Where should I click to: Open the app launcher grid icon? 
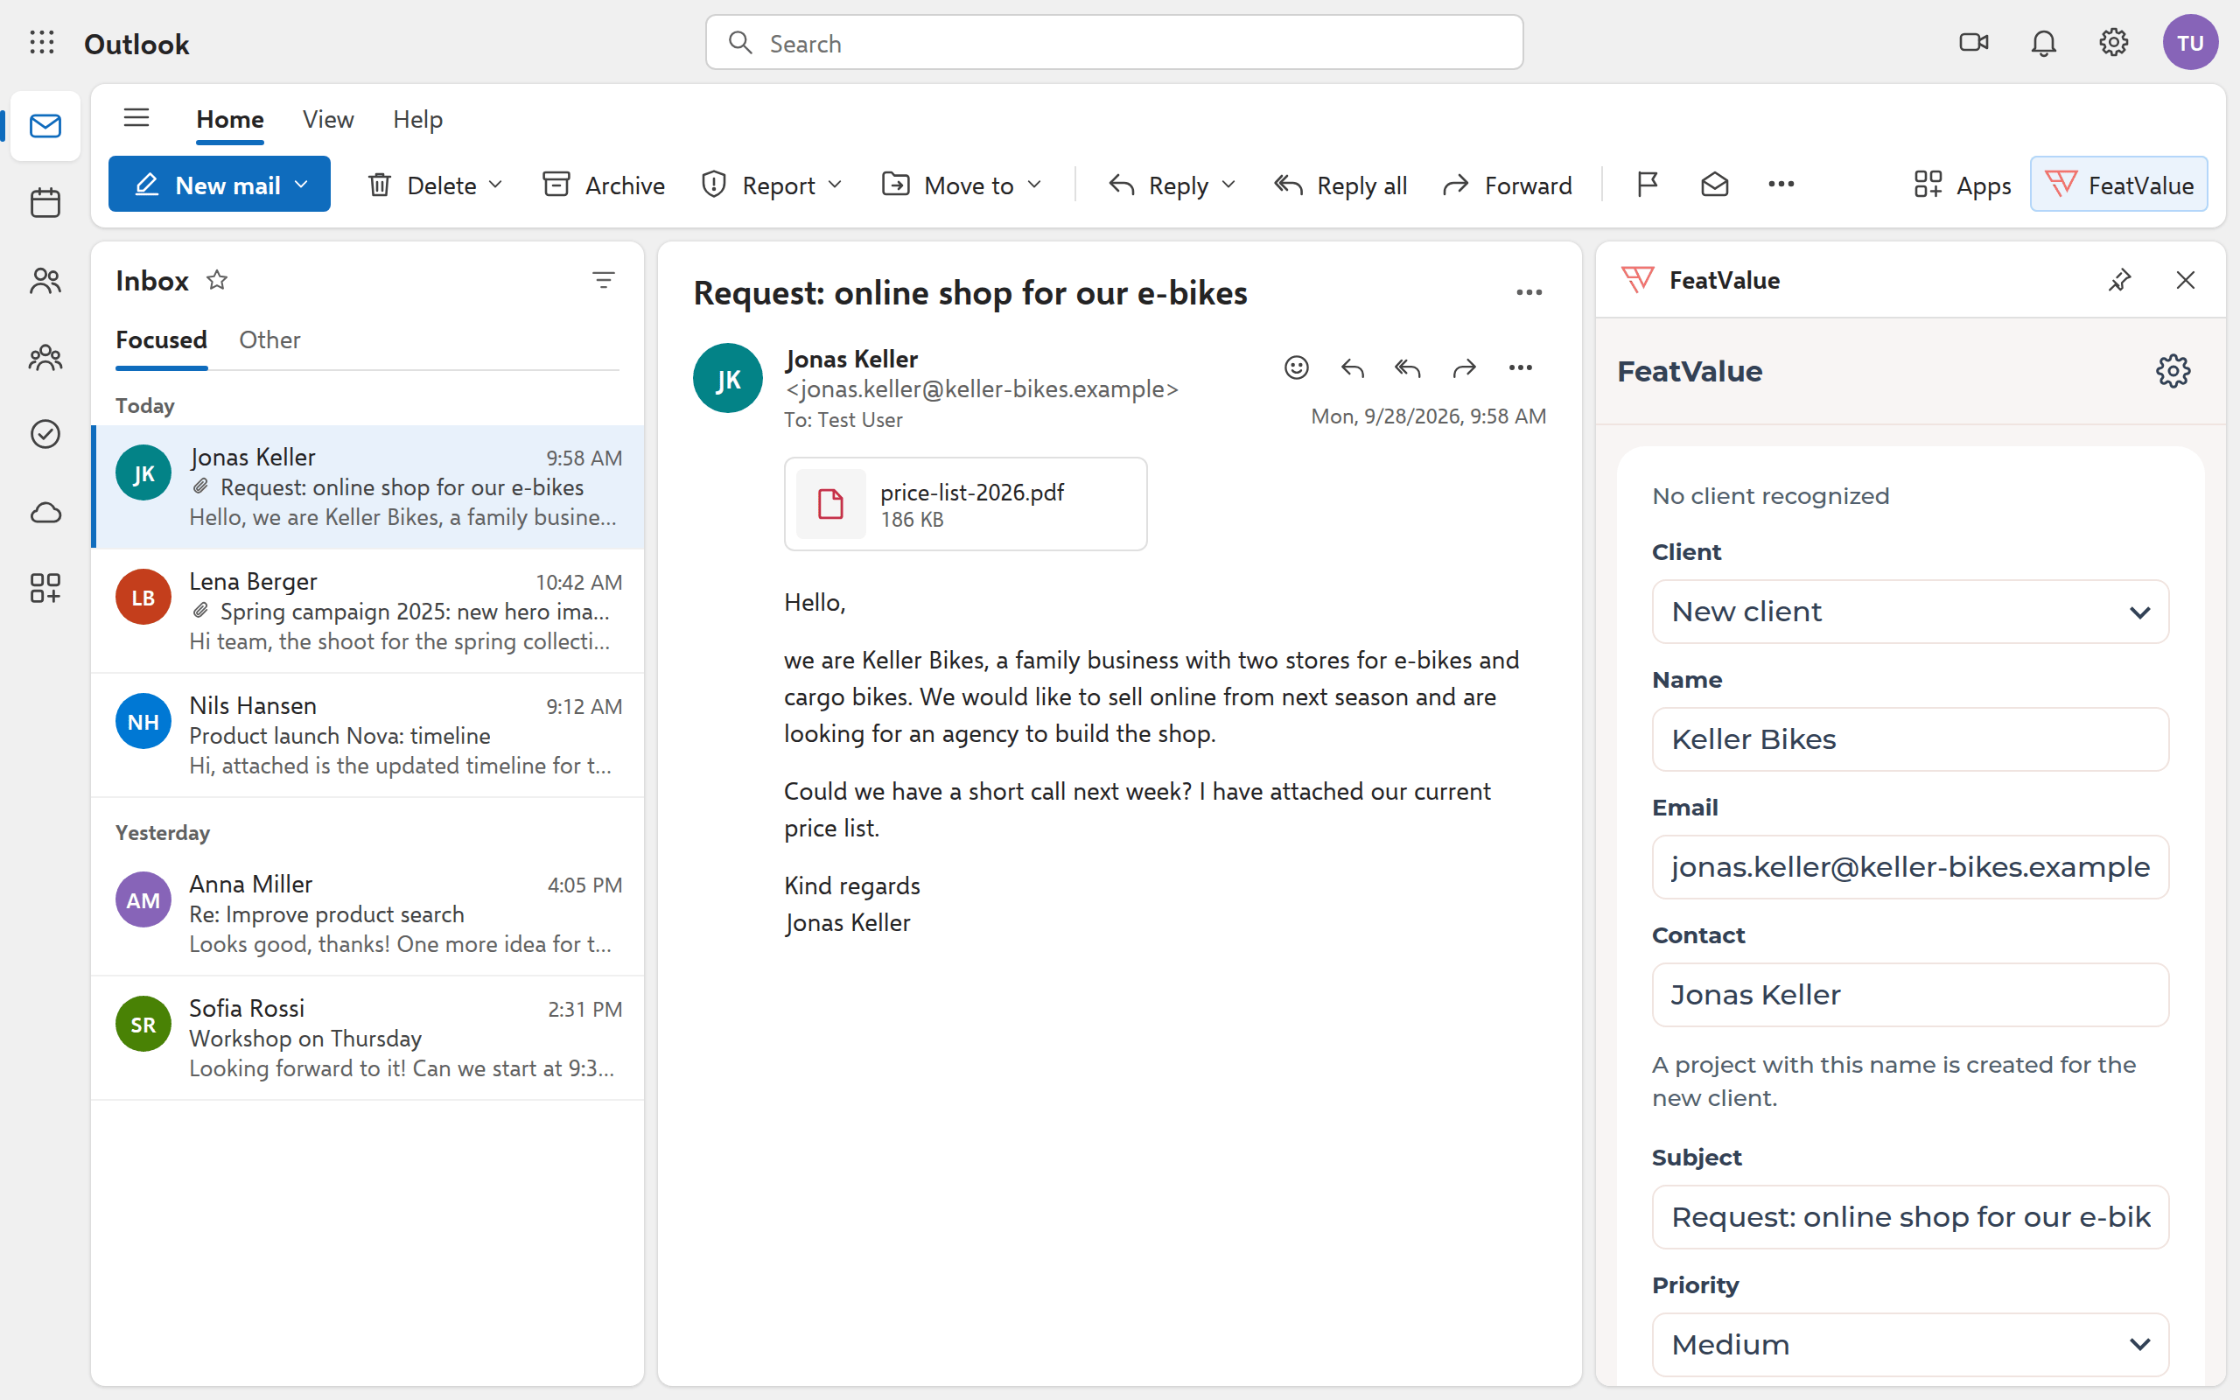42,43
